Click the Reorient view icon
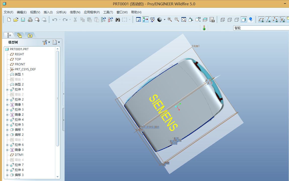The height and width of the screenshot is (181, 289). (191, 20)
